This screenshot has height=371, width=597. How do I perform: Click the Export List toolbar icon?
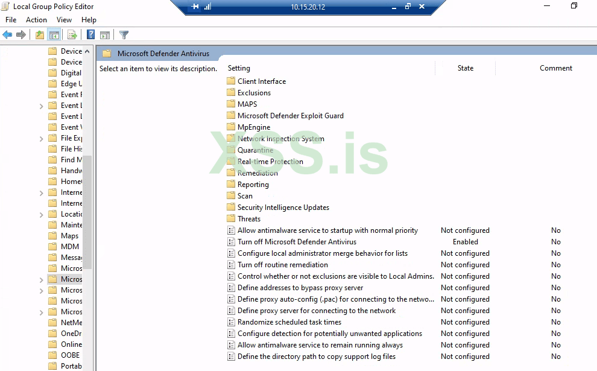pyautogui.click(x=72, y=35)
